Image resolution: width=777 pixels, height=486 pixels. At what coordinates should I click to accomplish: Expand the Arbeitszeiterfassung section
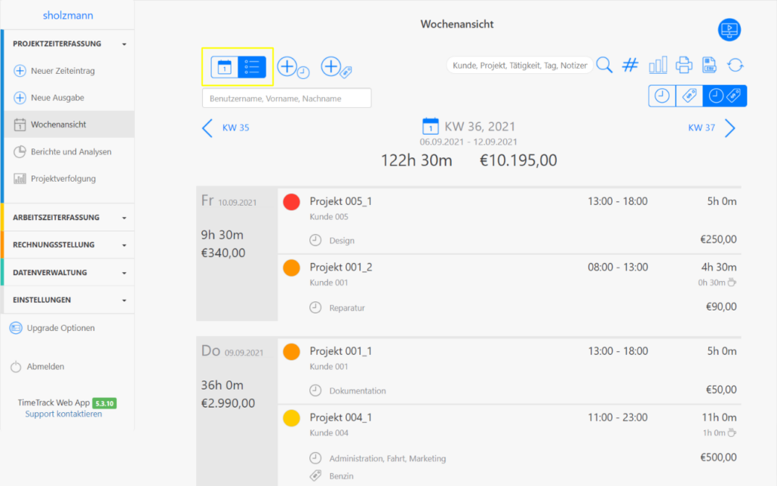coord(68,218)
